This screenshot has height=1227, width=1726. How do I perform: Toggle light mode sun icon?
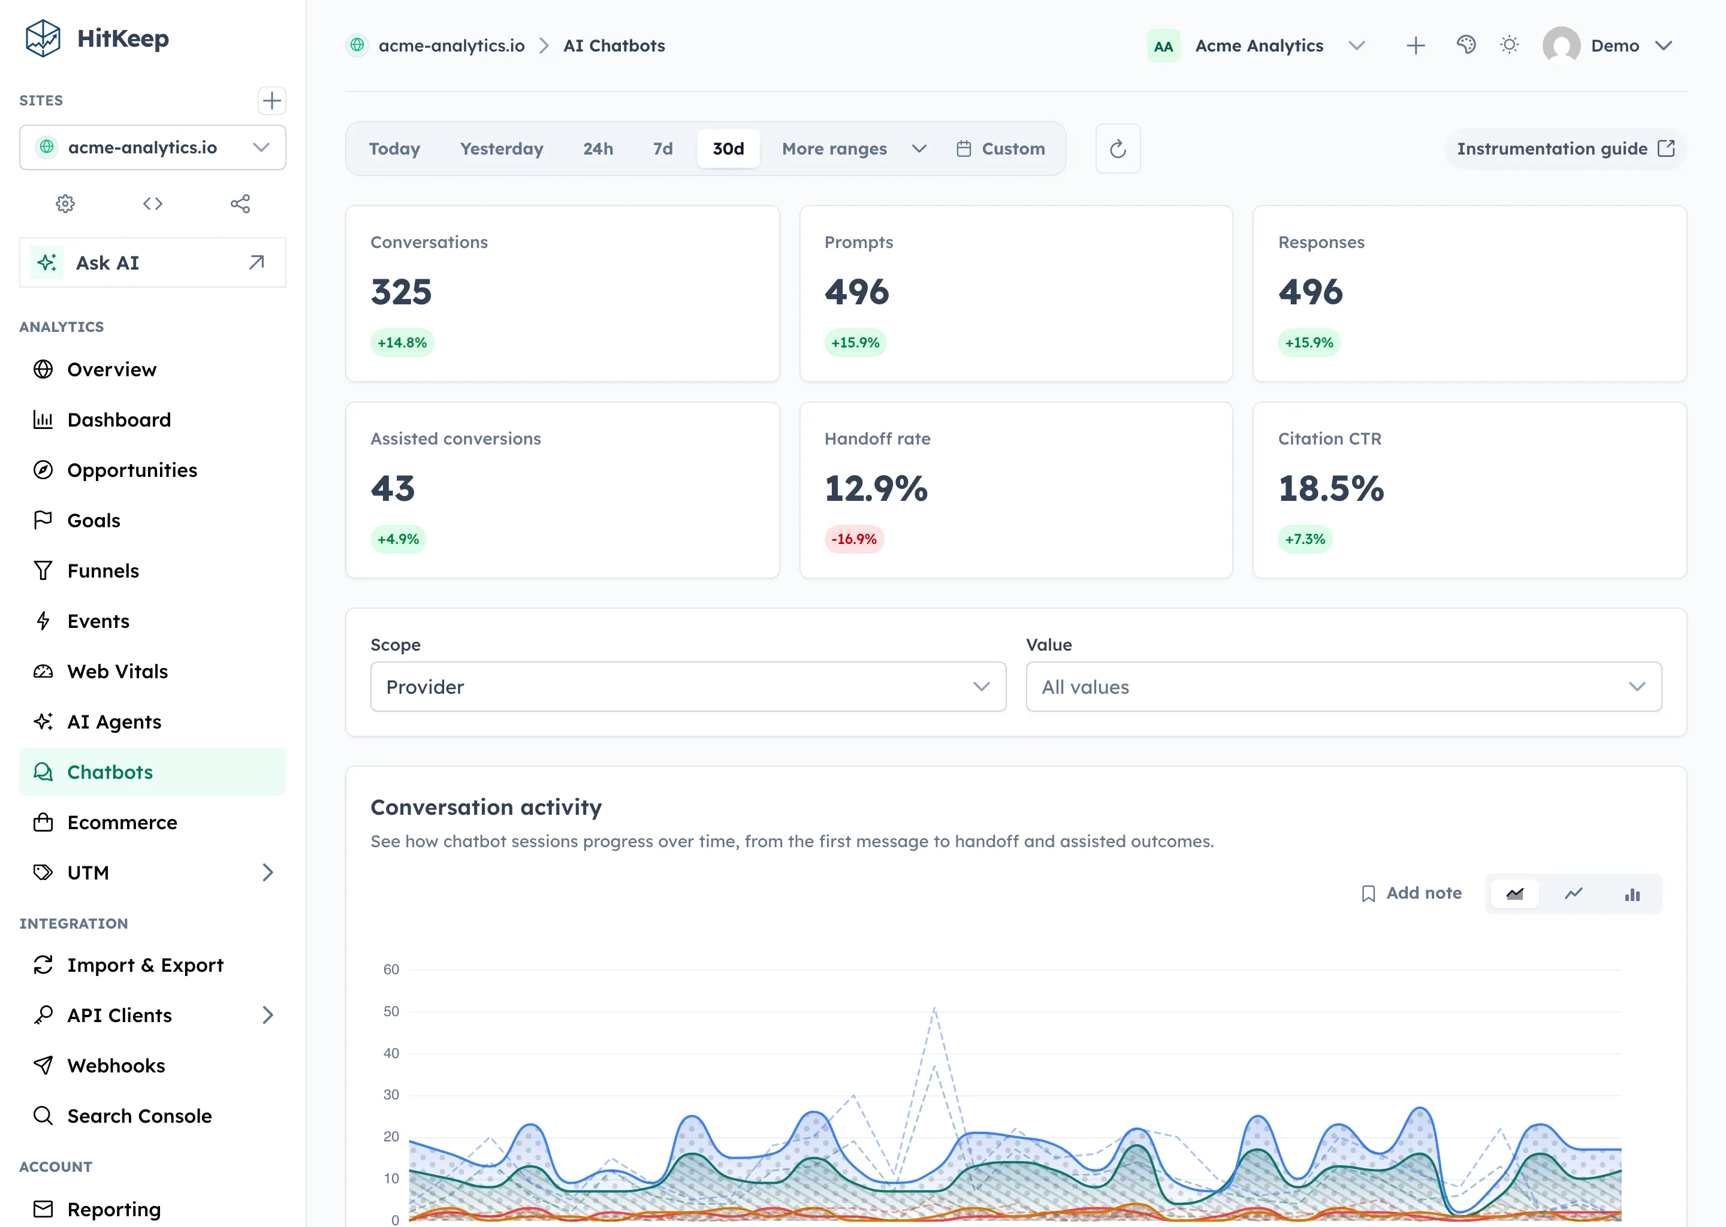pyautogui.click(x=1509, y=46)
